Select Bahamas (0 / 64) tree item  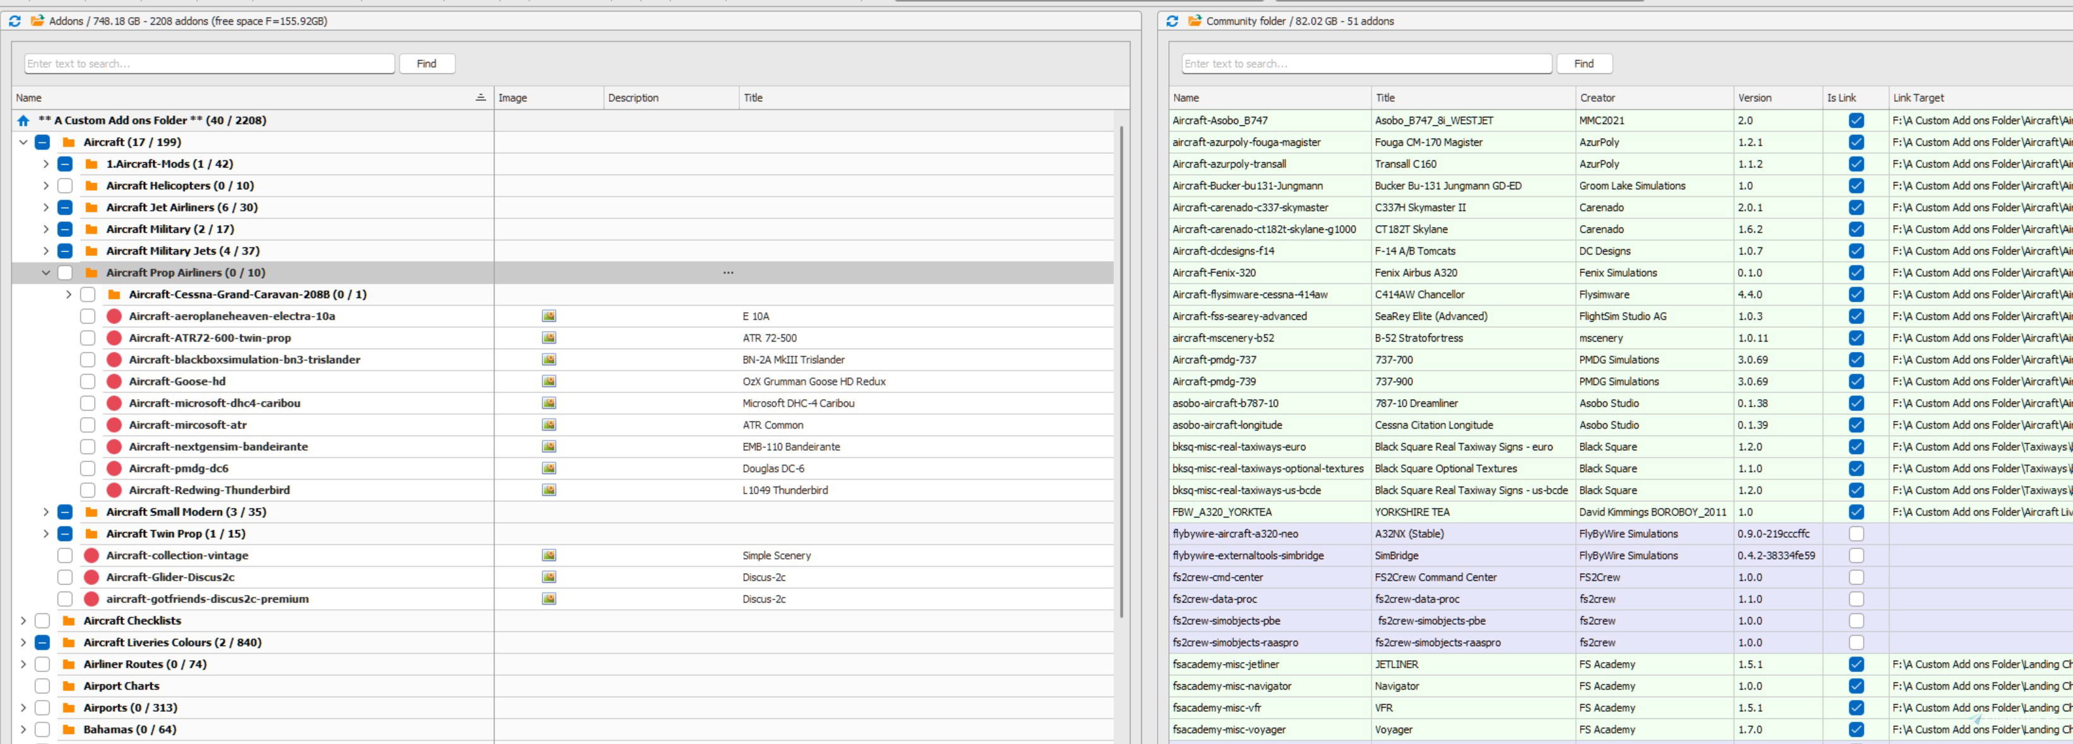129,729
